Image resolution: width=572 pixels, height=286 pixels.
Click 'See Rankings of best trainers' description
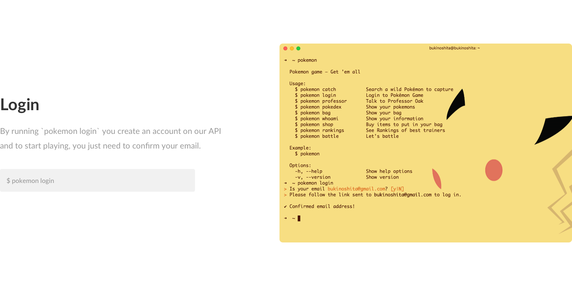(x=405, y=130)
